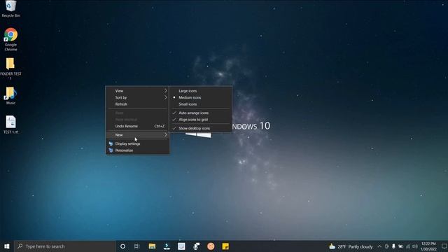The image size is (448, 252).
Task: Open the light notepad-style taskbar app
Action: pyautogui.click(x=181, y=246)
